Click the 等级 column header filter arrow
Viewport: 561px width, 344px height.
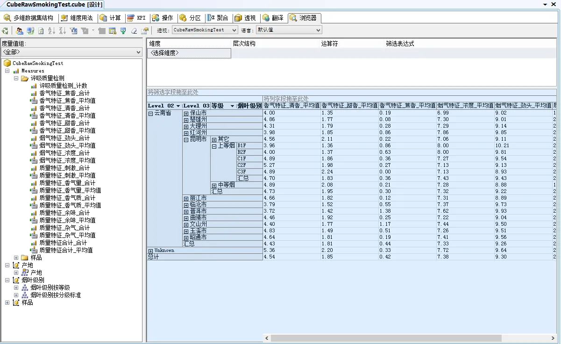point(232,106)
